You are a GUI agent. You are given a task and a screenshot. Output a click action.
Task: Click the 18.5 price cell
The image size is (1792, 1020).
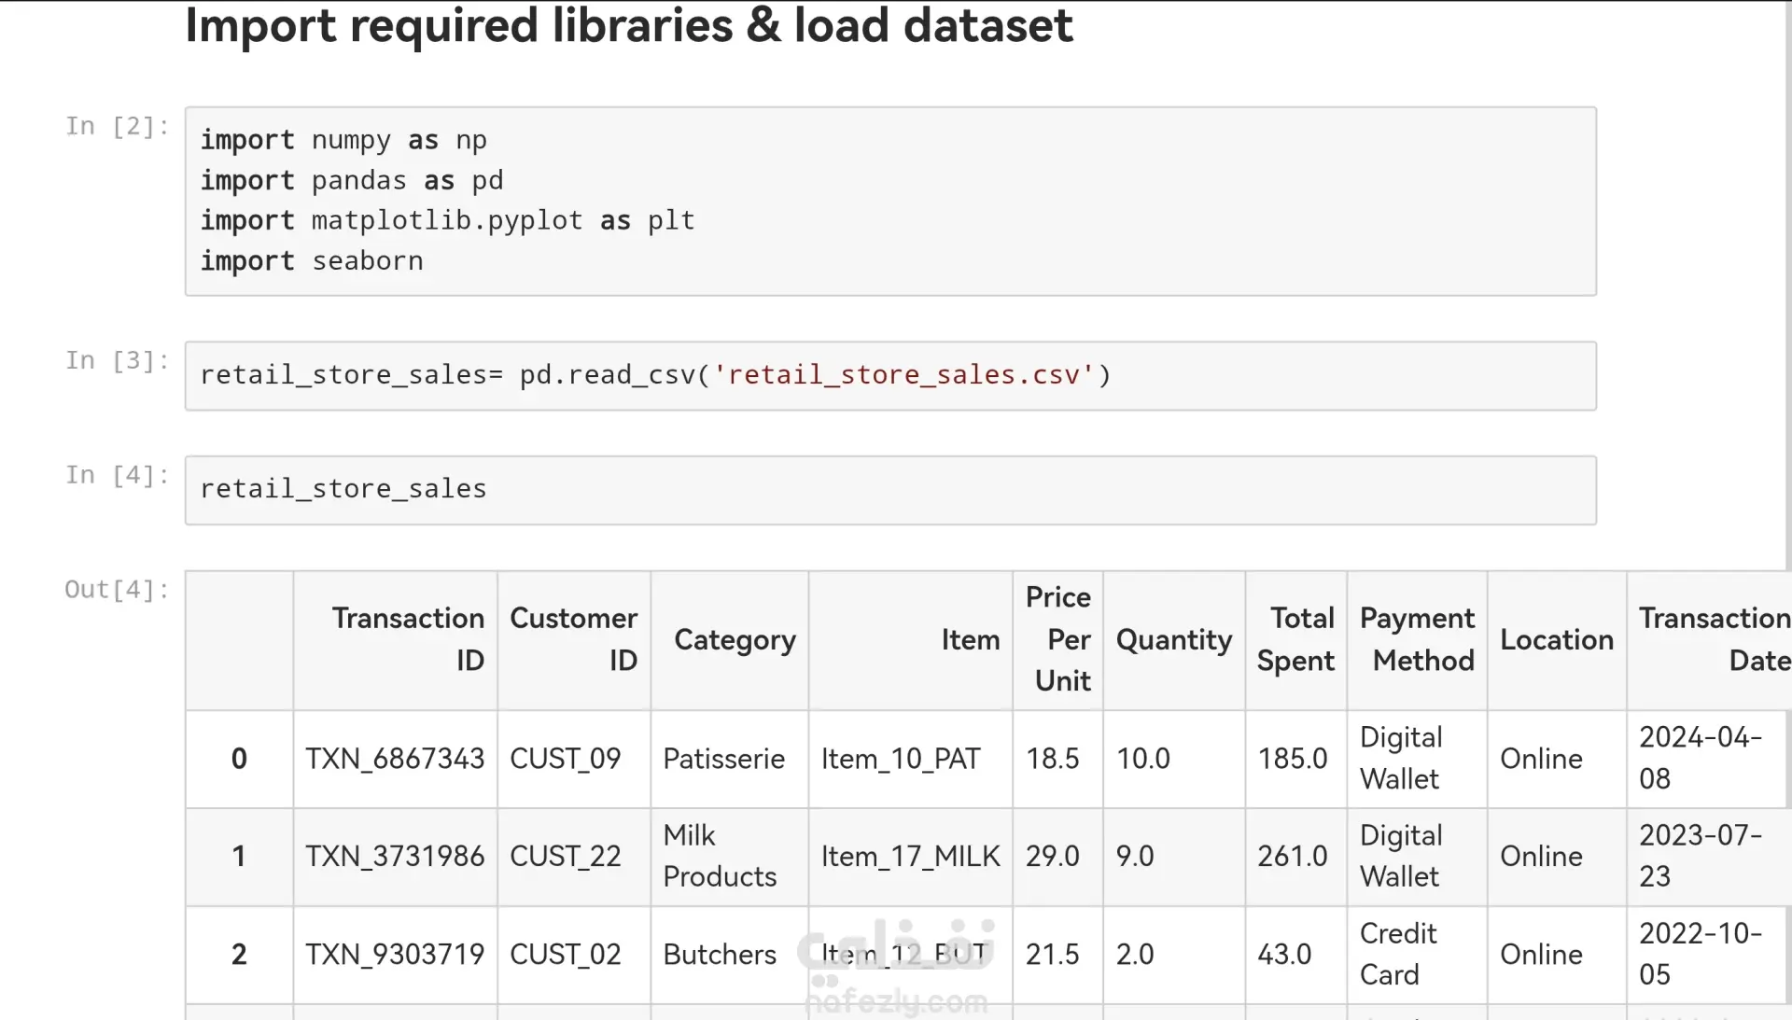pos(1058,759)
